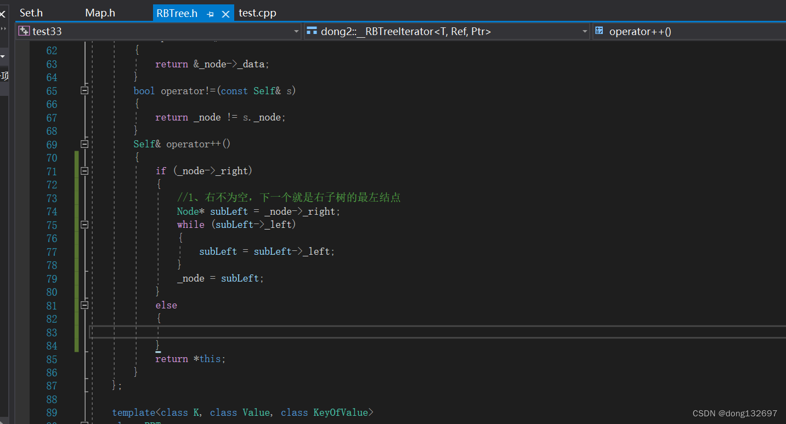The width and height of the screenshot is (786, 424).
Task: Pin the RBTree.h tab
Action: 211,14
